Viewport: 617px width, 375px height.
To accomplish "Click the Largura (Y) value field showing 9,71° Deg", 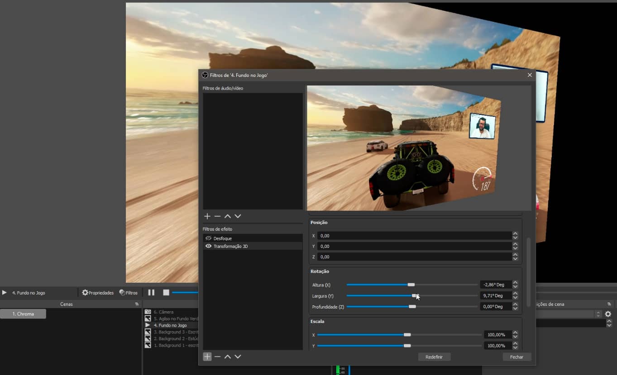I will (496, 295).
